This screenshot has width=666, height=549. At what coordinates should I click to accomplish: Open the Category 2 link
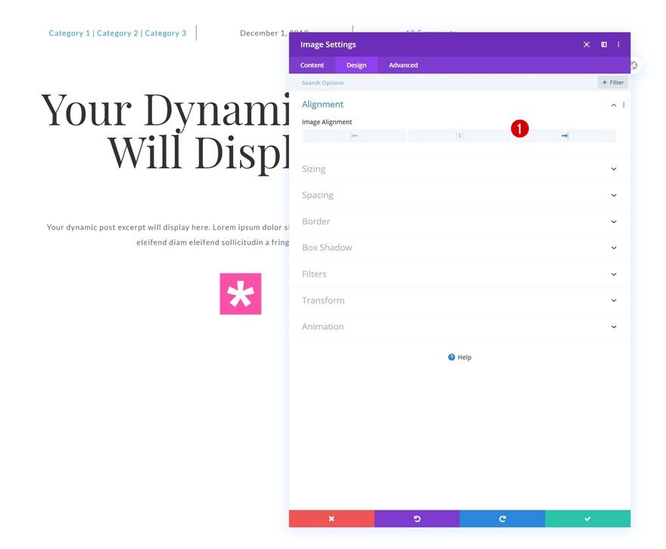(x=117, y=33)
